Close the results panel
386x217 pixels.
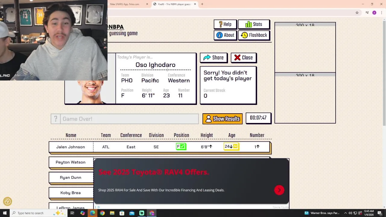tap(243, 58)
